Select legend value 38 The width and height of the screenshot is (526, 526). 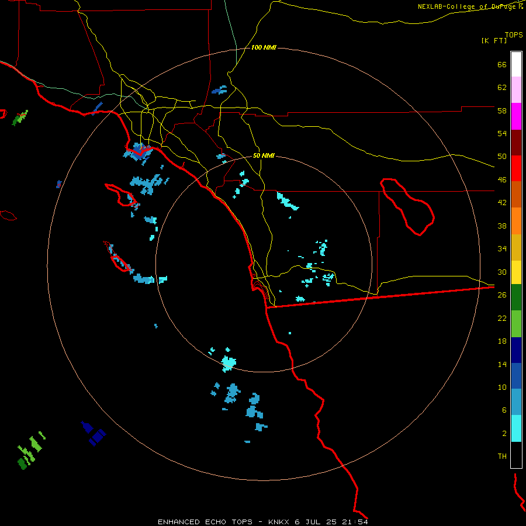point(502,226)
